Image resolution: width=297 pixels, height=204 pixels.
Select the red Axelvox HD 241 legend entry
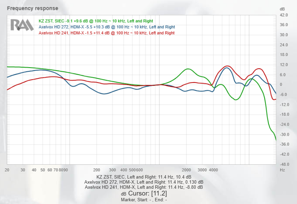click(106, 33)
